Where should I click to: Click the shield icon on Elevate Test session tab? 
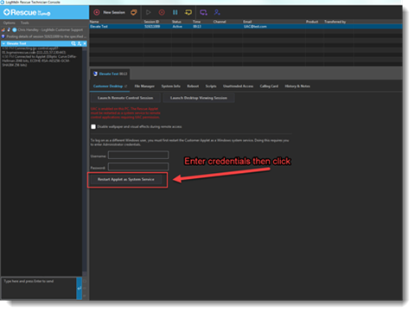pyautogui.click(x=95, y=73)
